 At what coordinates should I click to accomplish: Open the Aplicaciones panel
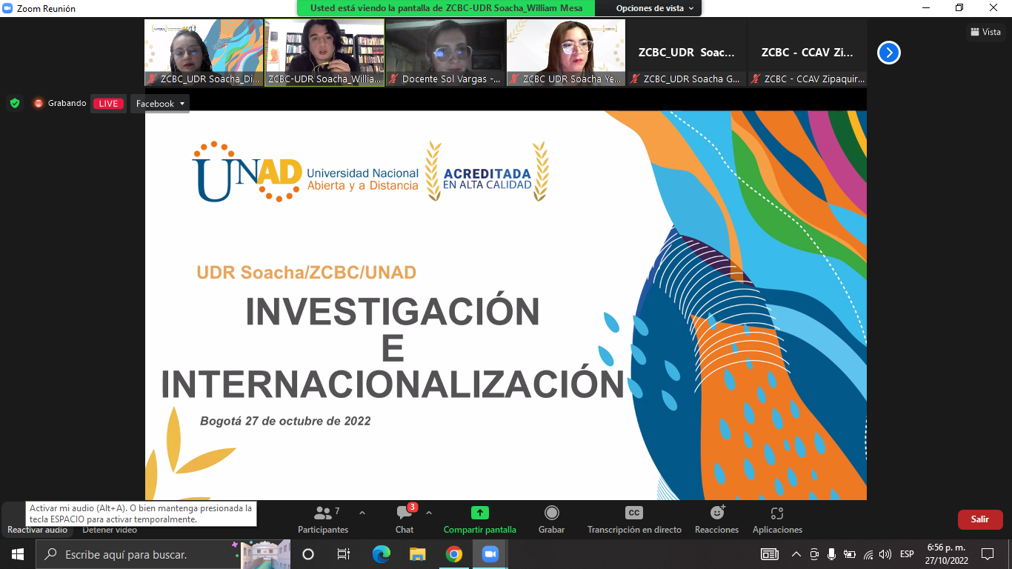point(777,519)
